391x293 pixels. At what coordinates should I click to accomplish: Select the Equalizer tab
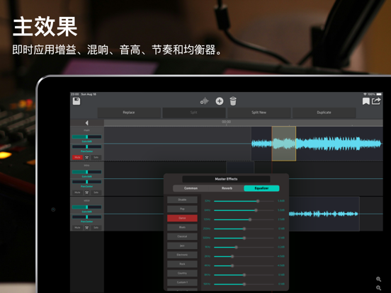pos(261,188)
